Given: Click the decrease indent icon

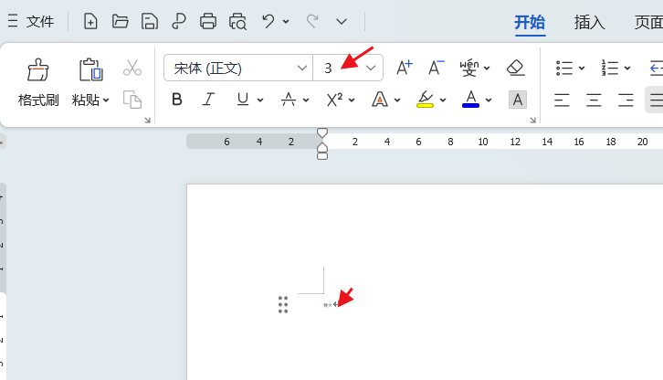Looking at the screenshot, I should pyautogui.click(x=656, y=68).
